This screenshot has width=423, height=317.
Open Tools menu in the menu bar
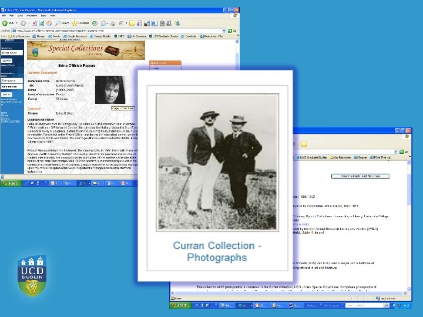43,16
